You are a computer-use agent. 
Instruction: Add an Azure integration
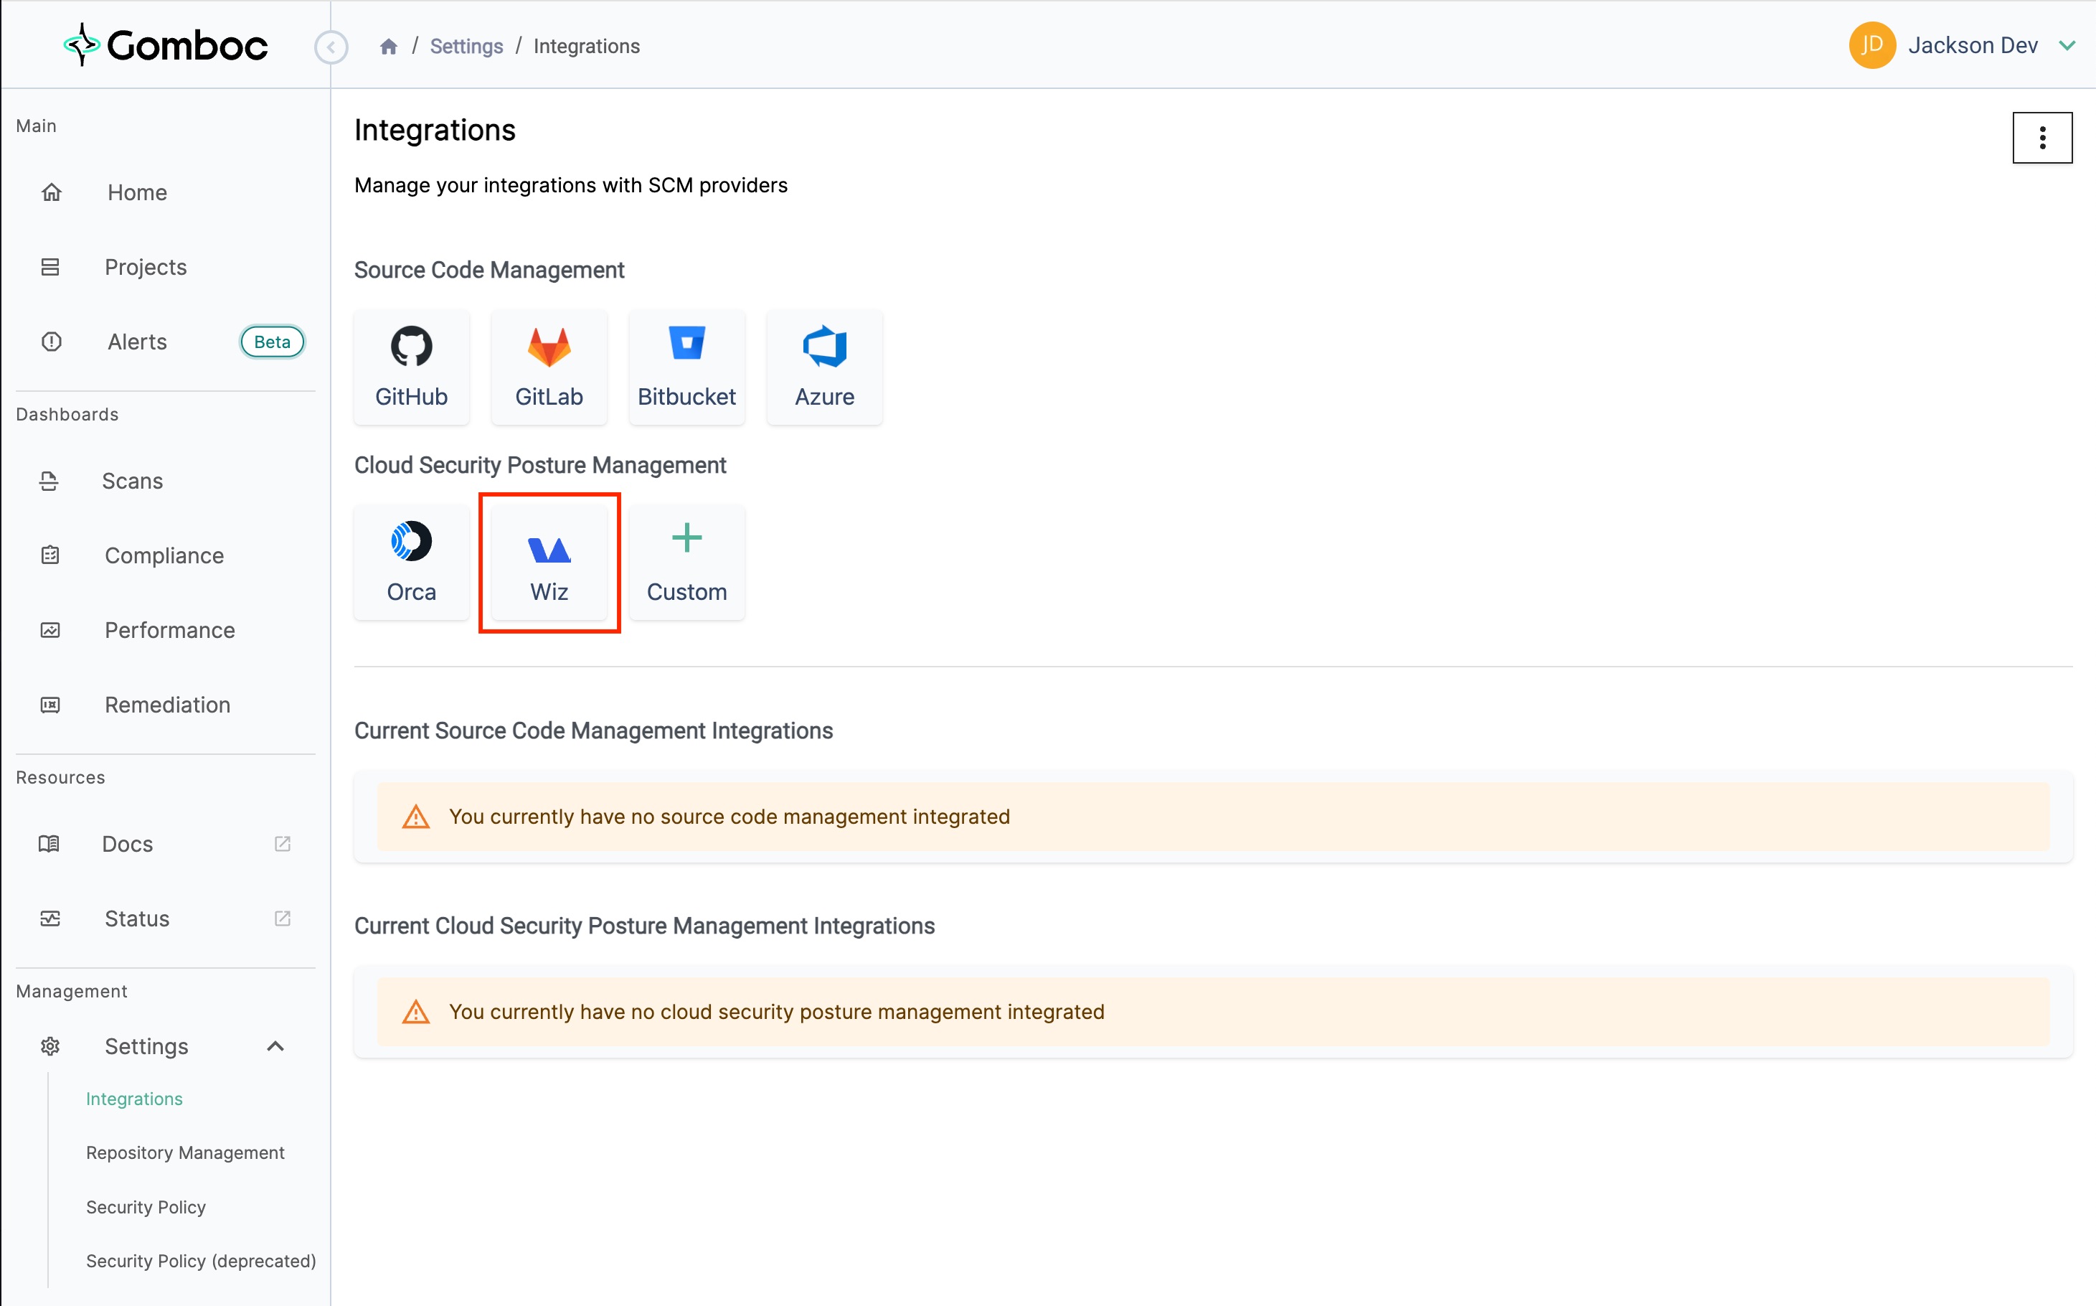click(x=824, y=367)
